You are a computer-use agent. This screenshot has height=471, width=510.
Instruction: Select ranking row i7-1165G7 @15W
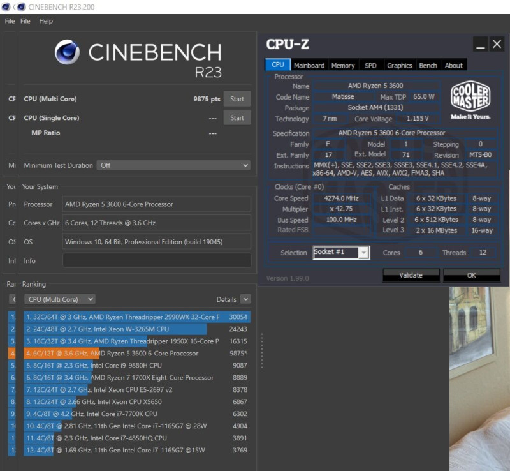pyautogui.click(x=137, y=450)
